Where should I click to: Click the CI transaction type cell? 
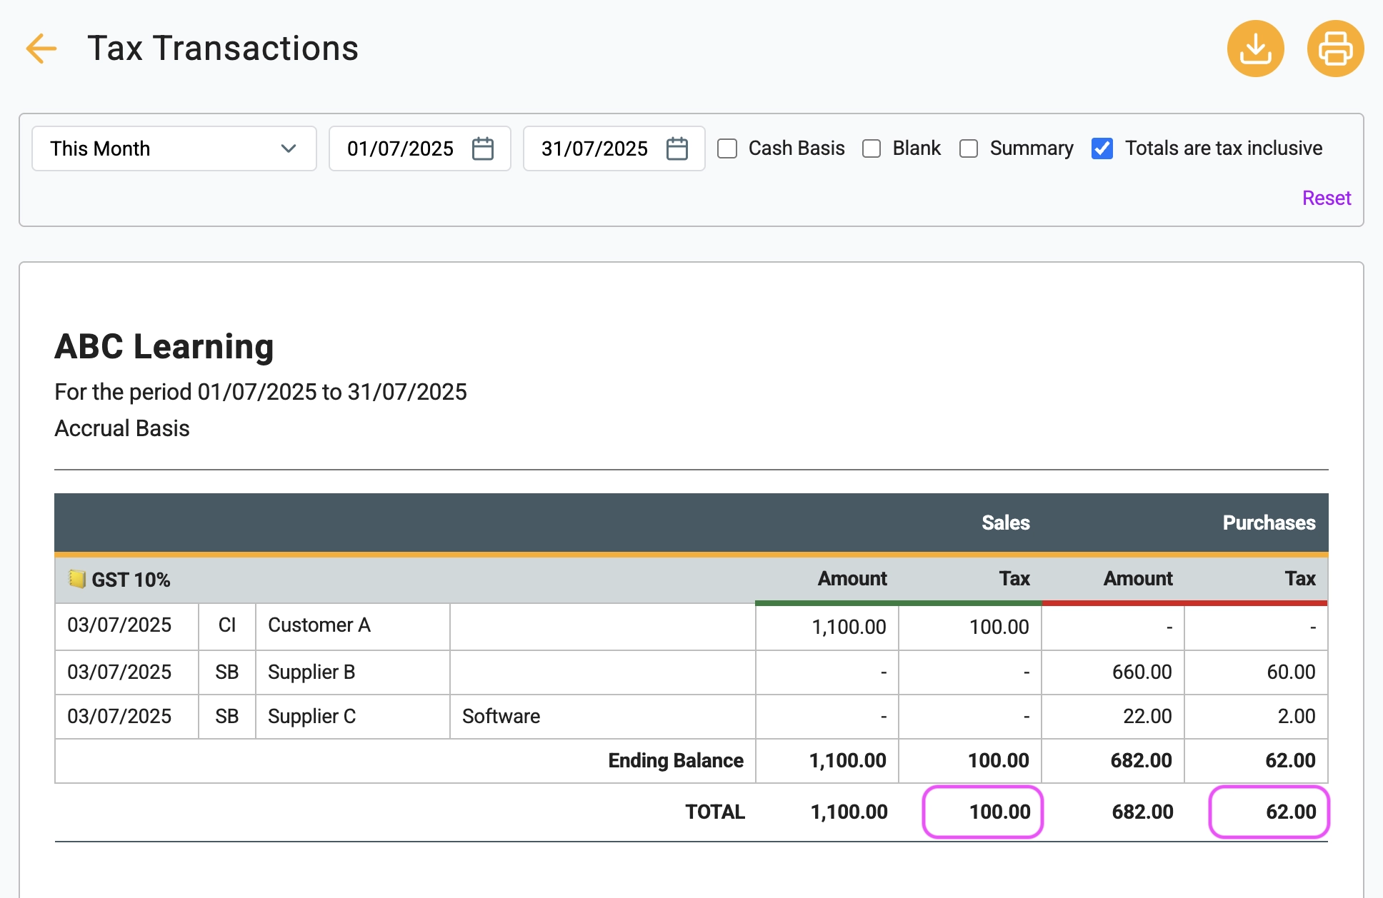tap(227, 625)
